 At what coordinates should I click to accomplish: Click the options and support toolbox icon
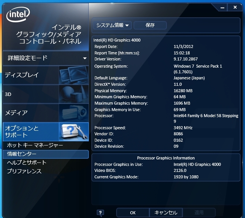coord(74,132)
